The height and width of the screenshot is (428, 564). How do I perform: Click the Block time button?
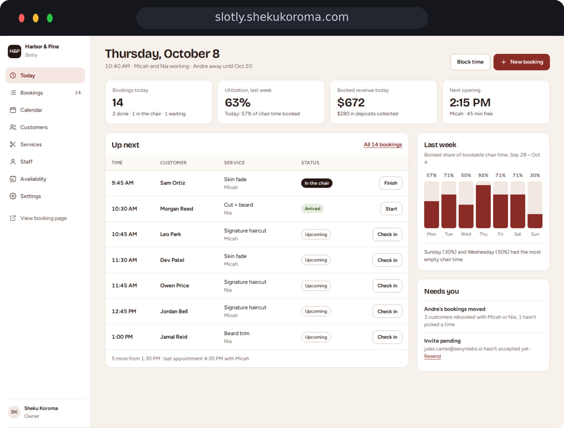point(470,62)
